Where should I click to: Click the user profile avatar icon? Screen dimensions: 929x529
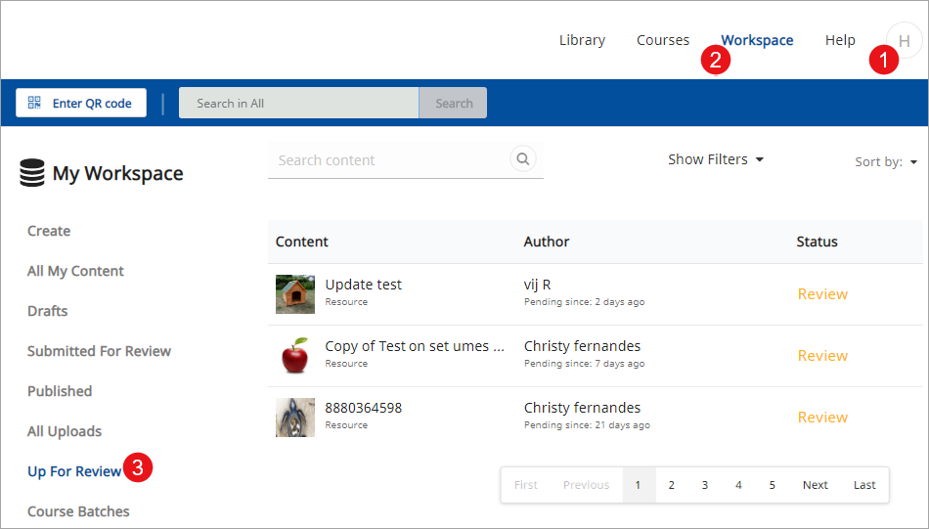[905, 41]
